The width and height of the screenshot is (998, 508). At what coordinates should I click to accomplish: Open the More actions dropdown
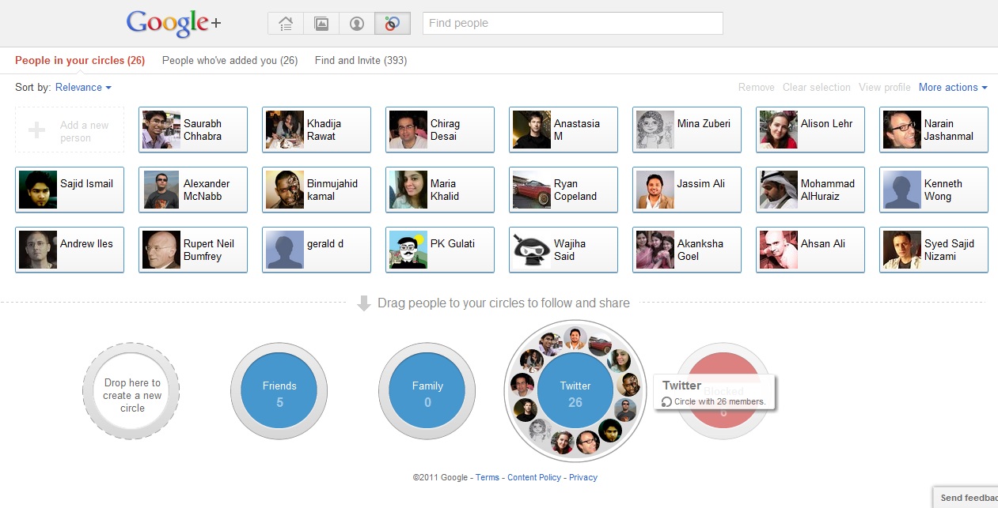(x=953, y=88)
